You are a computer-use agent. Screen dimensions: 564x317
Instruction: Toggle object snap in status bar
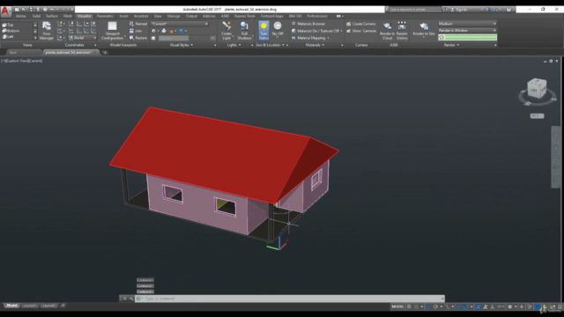pyautogui.click(x=466, y=306)
